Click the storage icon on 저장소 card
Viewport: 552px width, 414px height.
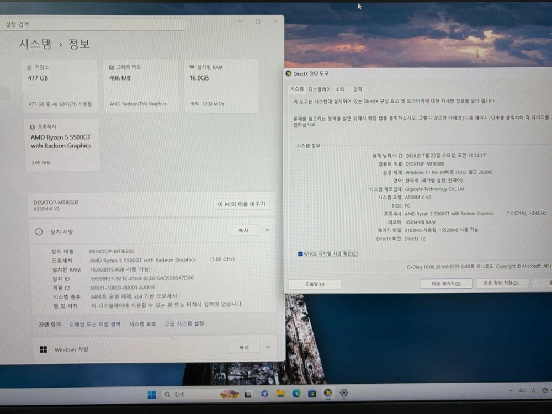click(x=30, y=67)
